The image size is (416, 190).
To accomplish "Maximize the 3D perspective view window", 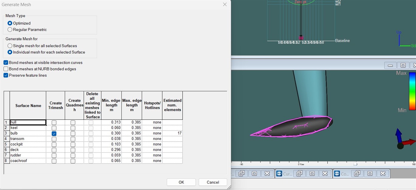I will tap(403, 65).
